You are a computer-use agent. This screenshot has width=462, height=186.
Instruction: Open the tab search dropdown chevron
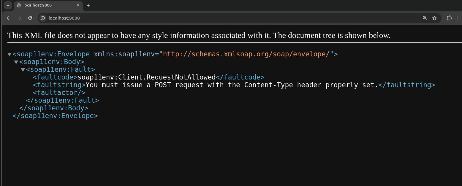(x=8, y=5)
